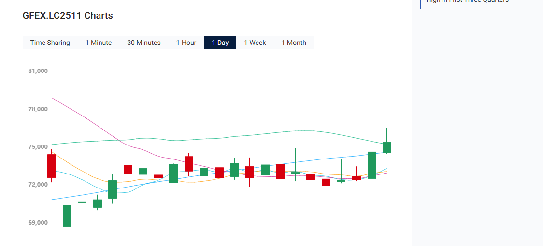This screenshot has height=246, width=543.
Task: Click the green upper band line
Action: [193, 140]
